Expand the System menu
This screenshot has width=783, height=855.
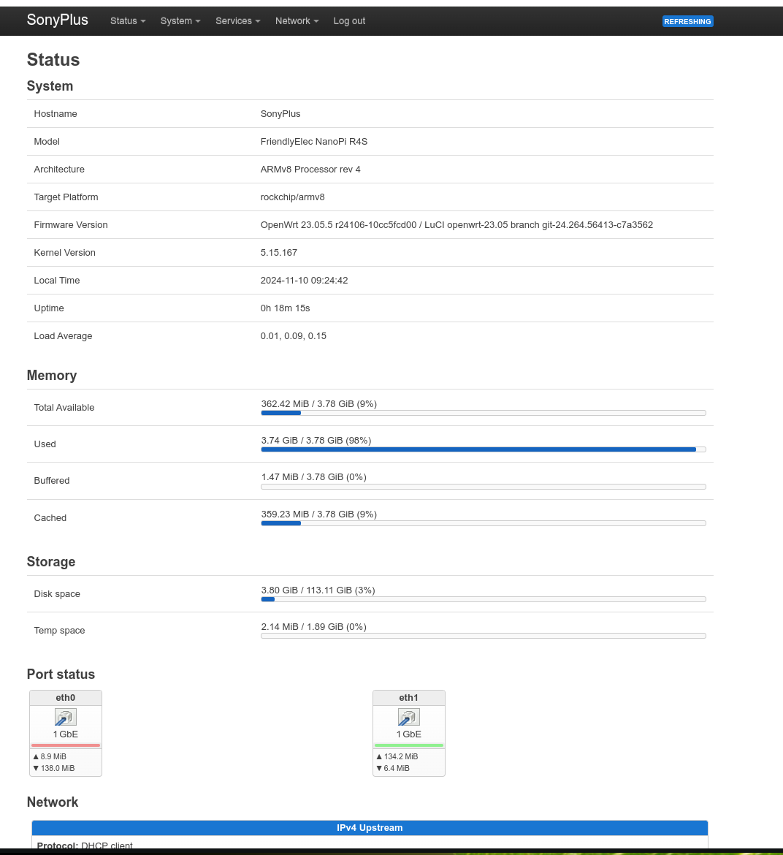point(180,21)
